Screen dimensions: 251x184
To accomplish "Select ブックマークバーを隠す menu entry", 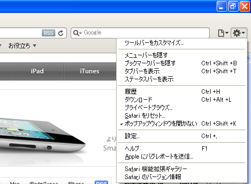I will pos(181,63).
